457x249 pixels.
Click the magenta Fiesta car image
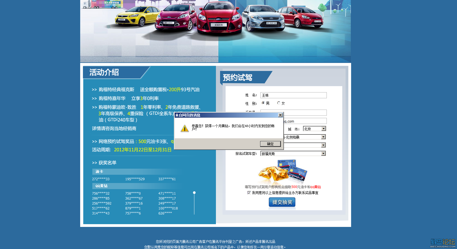pyautogui.click(x=176, y=18)
